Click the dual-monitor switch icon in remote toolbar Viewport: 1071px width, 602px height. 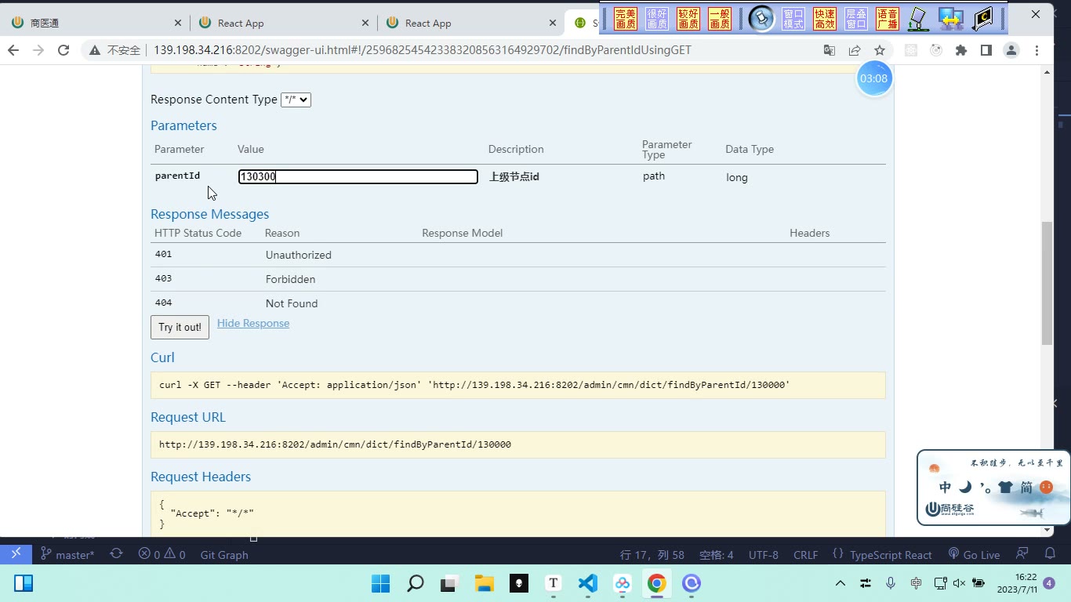point(950,19)
